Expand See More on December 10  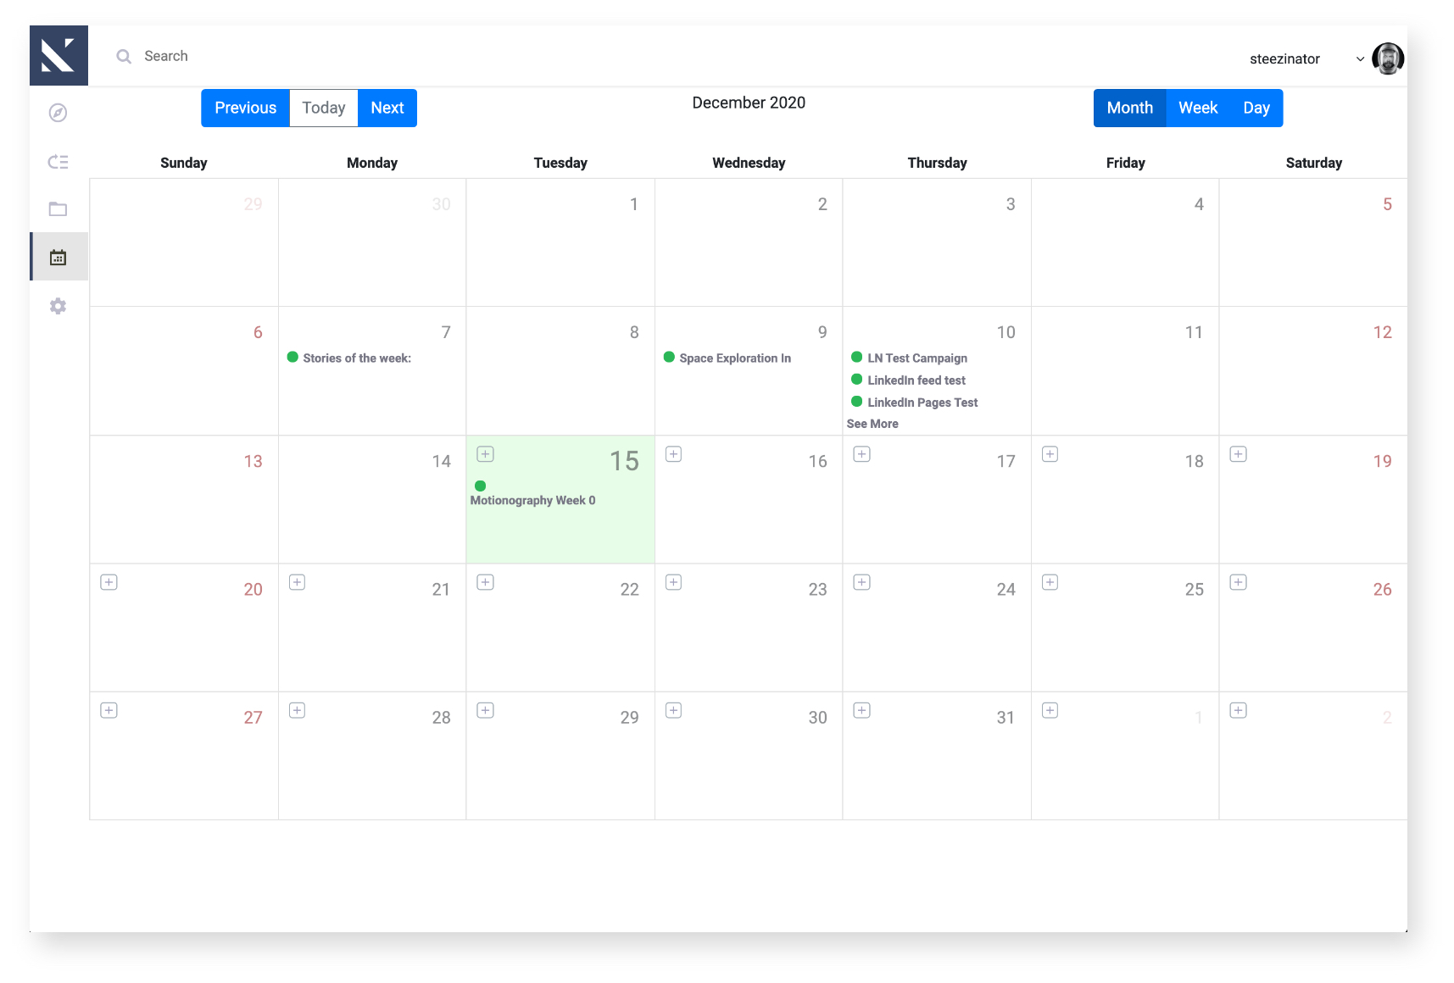coord(872,424)
